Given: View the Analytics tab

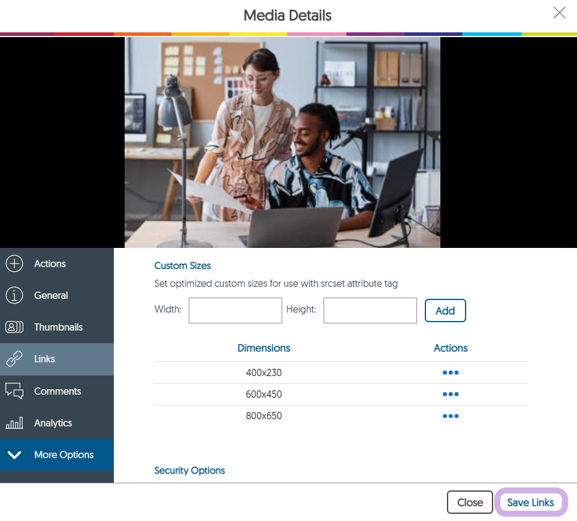Looking at the screenshot, I should point(57,423).
